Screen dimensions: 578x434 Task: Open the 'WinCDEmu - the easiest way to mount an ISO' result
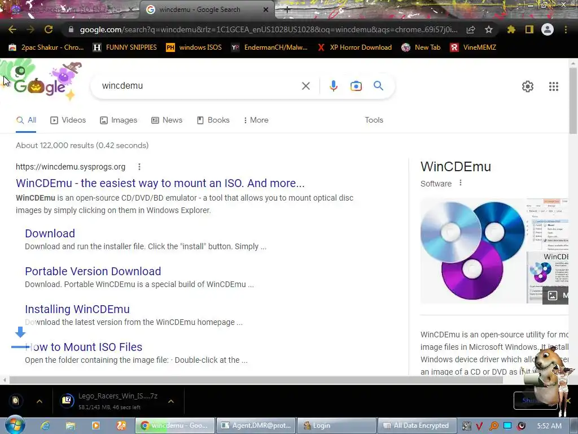[x=160, y=183]
